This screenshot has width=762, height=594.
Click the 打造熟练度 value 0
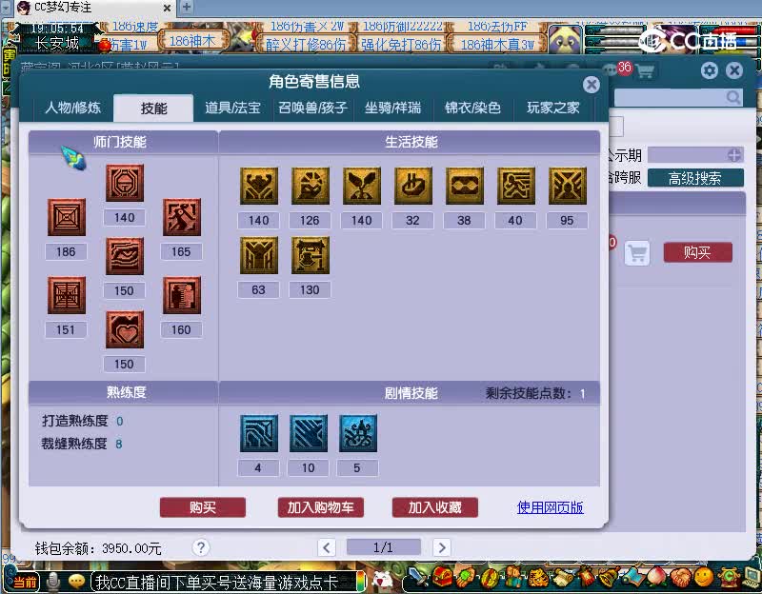[120, 421]
